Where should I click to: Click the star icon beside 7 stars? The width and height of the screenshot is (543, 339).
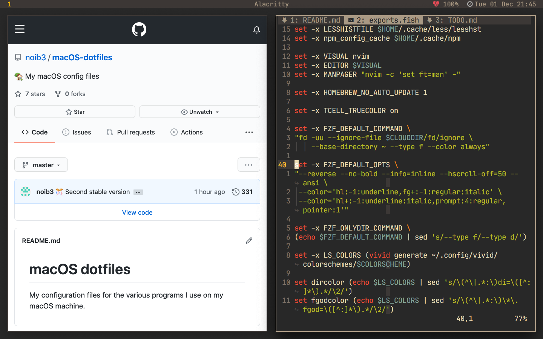point(18,94)
